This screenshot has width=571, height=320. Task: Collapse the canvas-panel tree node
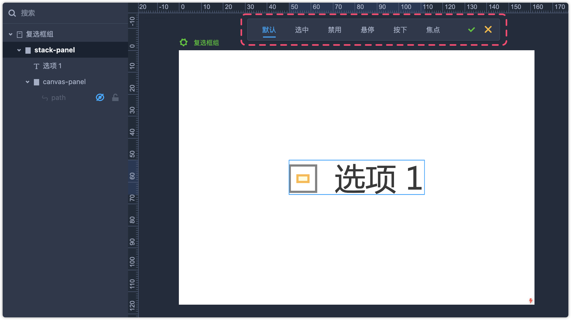(x=28, y=82)
